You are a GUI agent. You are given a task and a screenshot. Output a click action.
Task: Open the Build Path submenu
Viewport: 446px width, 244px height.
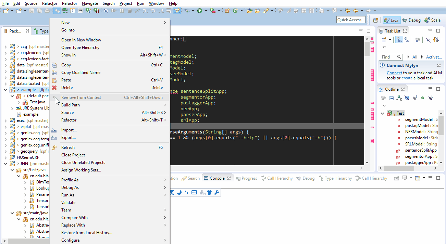coord(71,105)
